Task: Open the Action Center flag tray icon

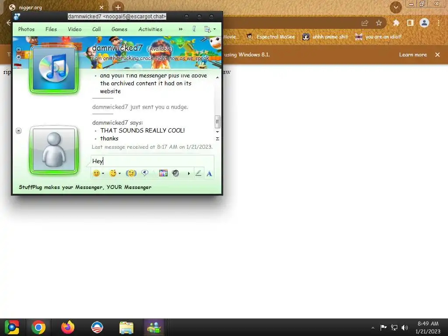Action: click(383, 327)
